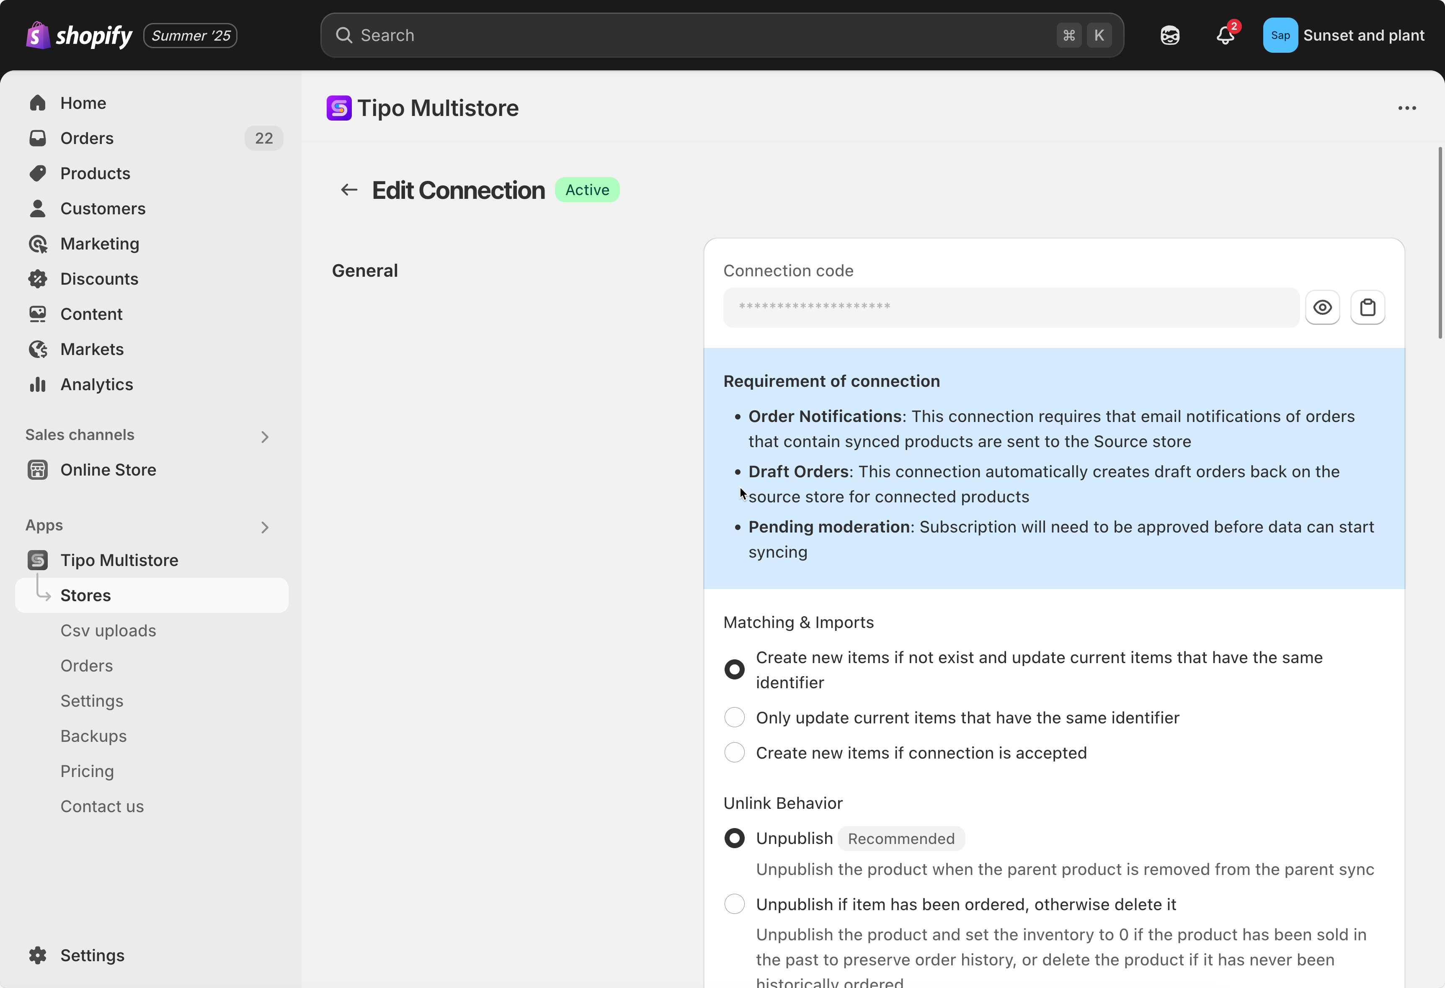Open the Online Store sales channel
The width and height of the screenshot is (1445, 988).
(108, 470)
